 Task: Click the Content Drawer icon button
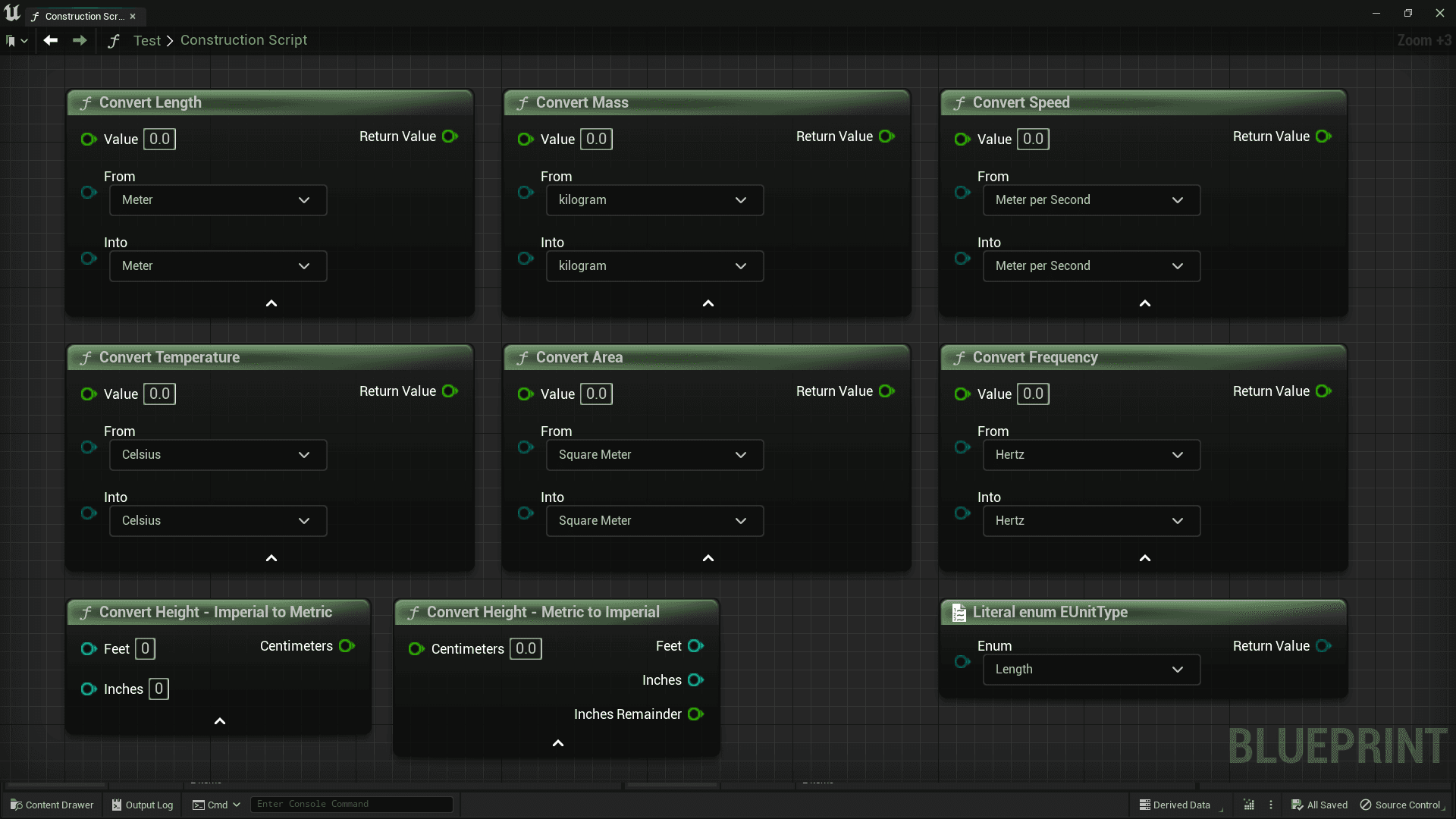click(x=17, y=805)
